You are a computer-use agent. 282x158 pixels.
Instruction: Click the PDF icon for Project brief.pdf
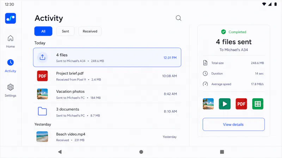point(42,76)
